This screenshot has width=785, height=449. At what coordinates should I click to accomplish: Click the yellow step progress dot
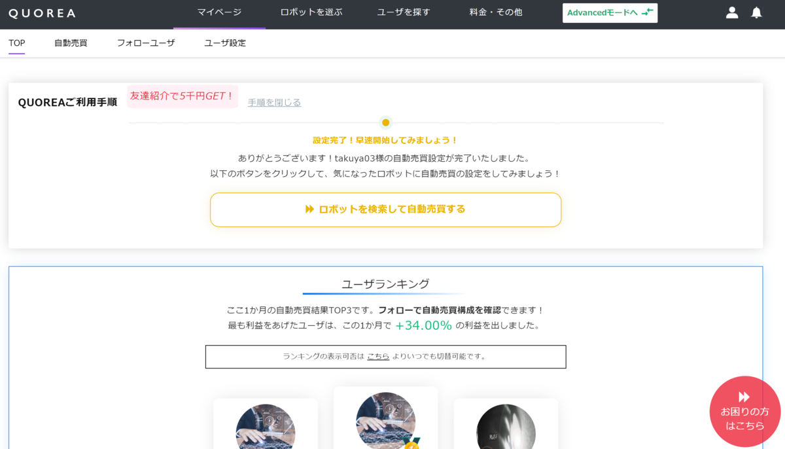[385, 122]
